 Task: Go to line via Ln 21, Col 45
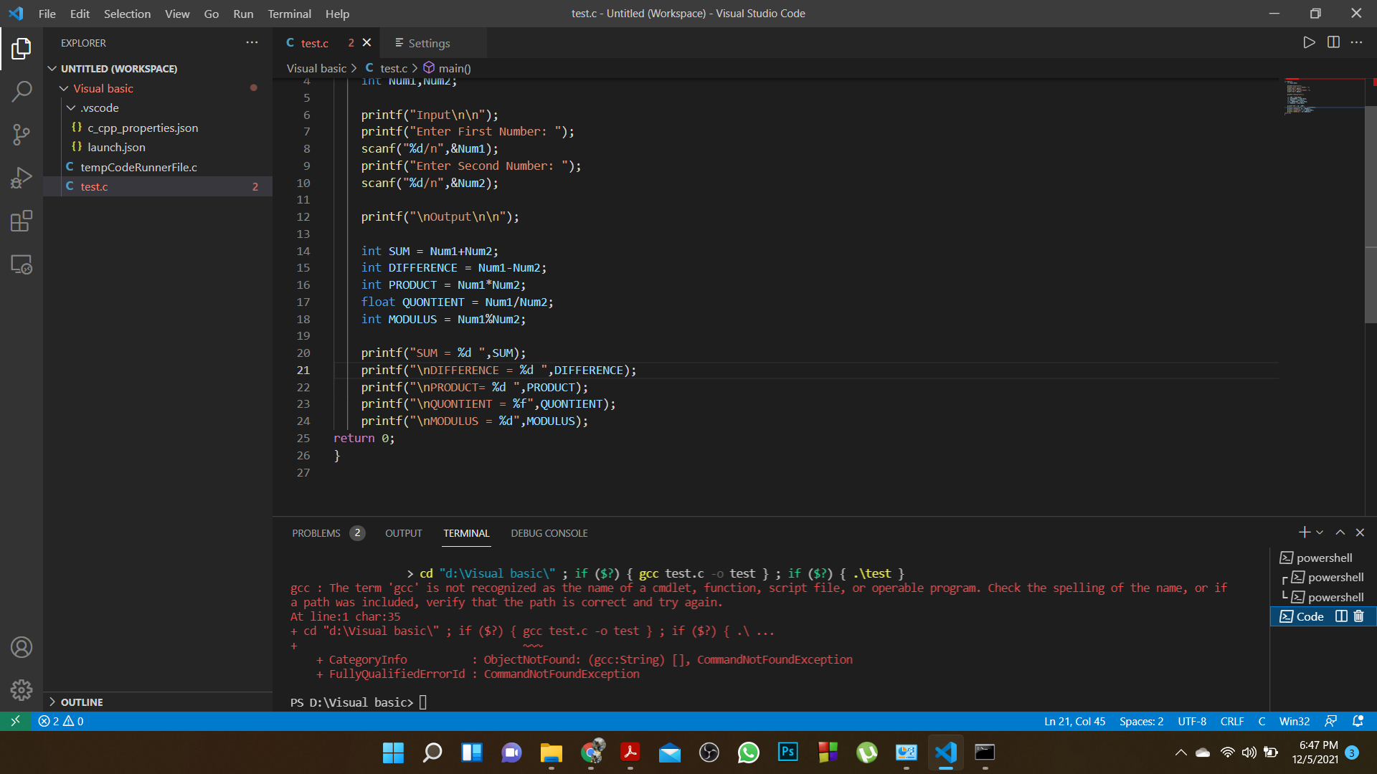tap(1074, 721)
